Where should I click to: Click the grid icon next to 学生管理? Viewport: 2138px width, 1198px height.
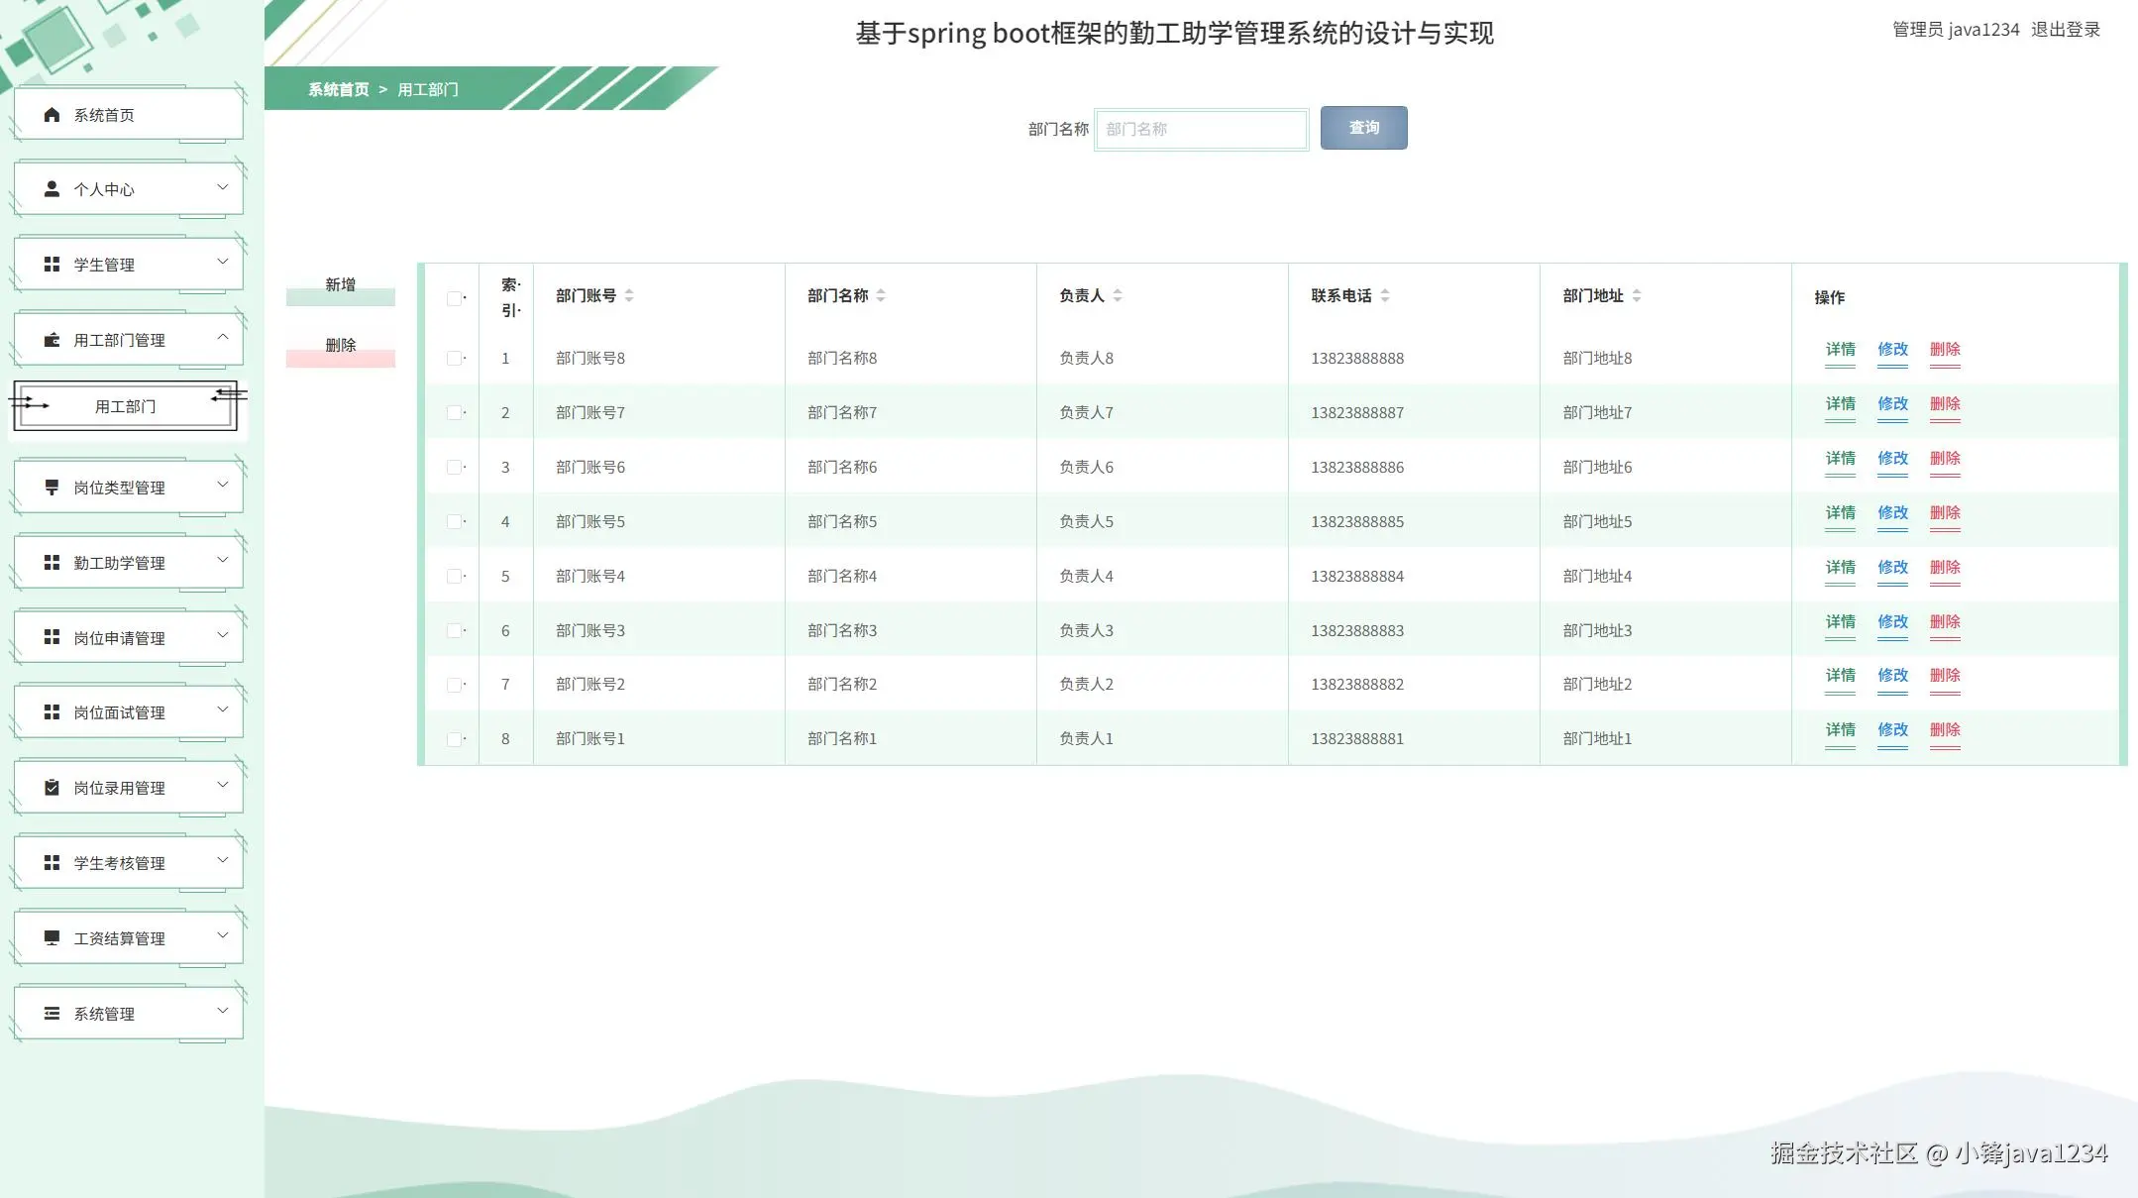click(x=52, y=264)
